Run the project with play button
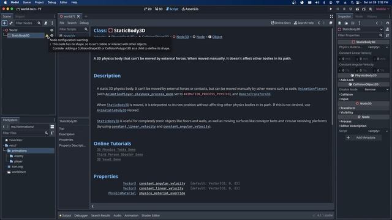Viewport: 392px width, 220px height. pos(331,9)
